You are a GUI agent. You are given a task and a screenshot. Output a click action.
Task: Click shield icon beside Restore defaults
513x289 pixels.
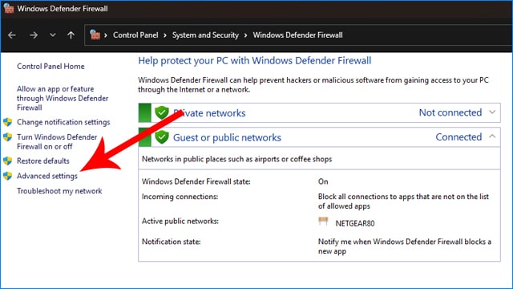click(x=7, y=161)
